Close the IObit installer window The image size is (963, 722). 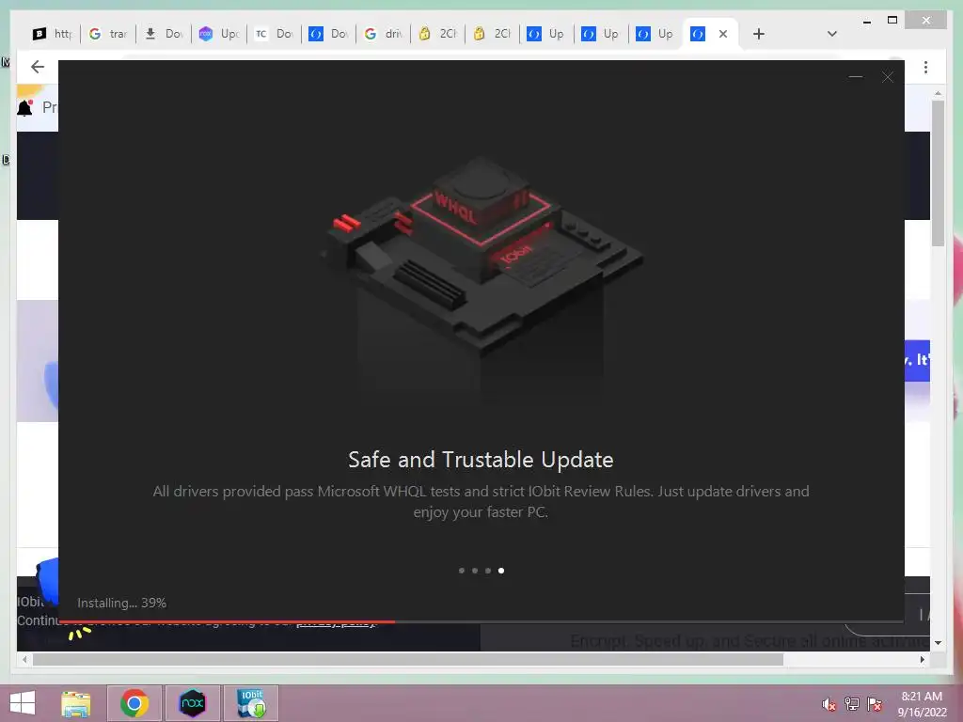tap(888, 77)
